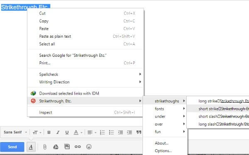
Task: Open the text size menu
Action: pyautogui.click(x=35, y=132)
